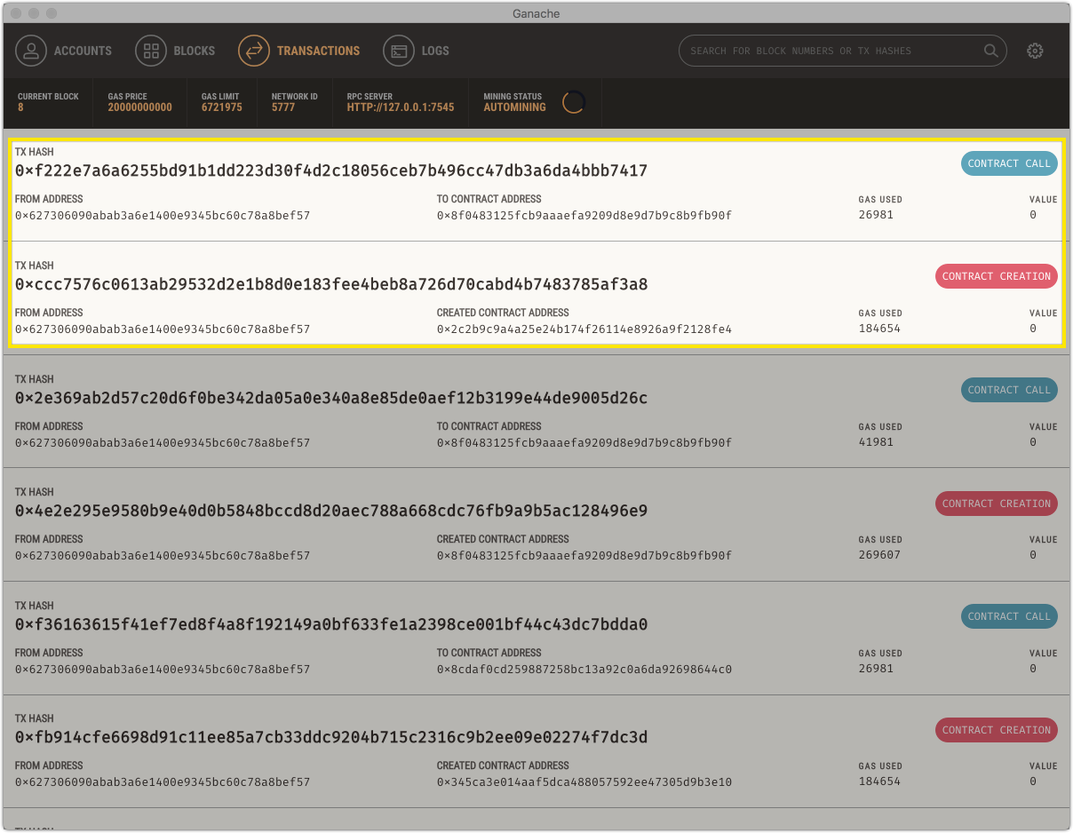Click gas used value 269607
Screen dimensions: 1073x833
879,555
